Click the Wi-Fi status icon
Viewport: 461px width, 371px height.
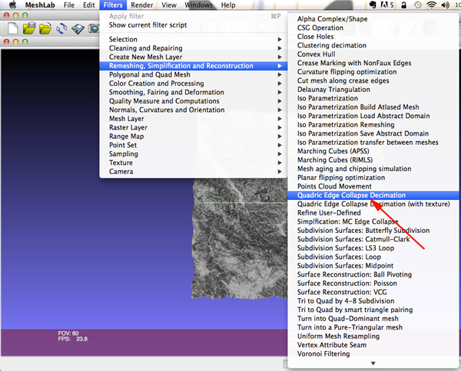tap(431, 5)
